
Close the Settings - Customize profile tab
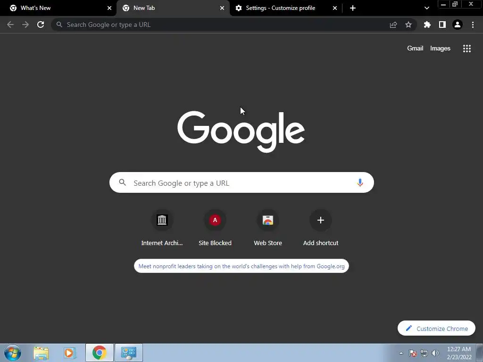pos(335,8)
